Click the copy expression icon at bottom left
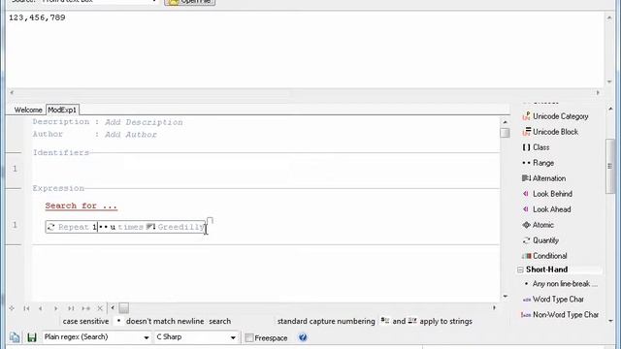The image size is (621, 349). coord(15,337)
